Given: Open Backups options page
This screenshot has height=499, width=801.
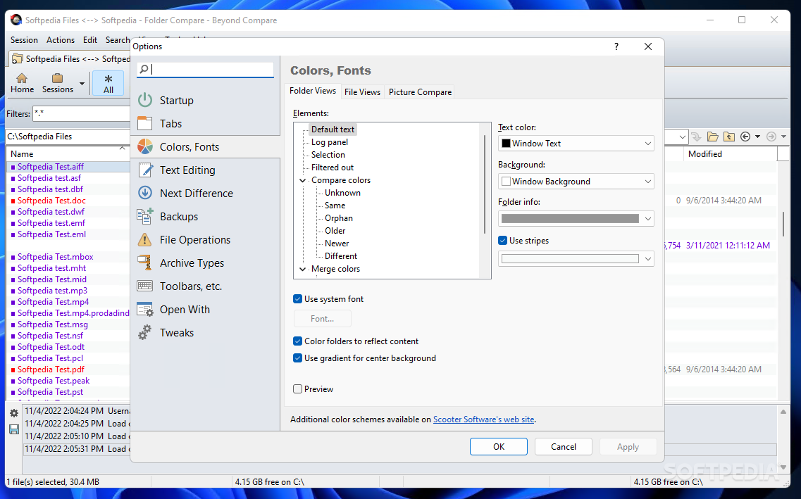Looking at the screenshot, I should click(179, 216).
